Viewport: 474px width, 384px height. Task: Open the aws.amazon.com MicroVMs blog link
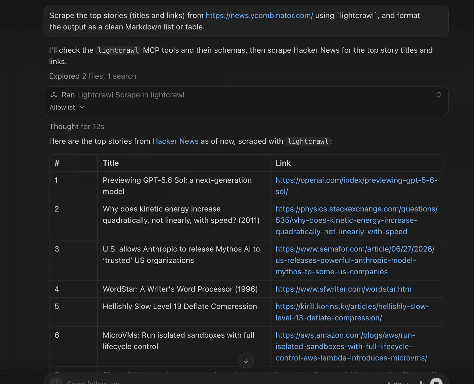pos(351,346)
